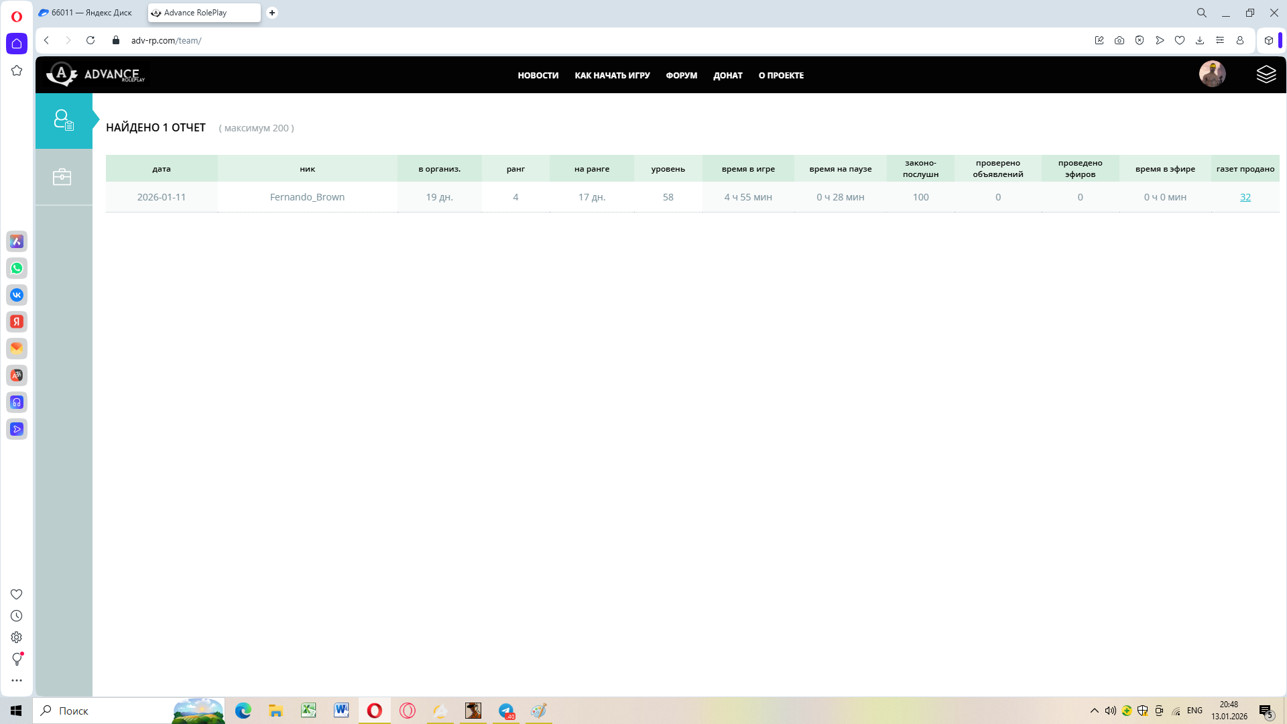
Task: Open the Opera history clock icon
Action: coord(17,616)
